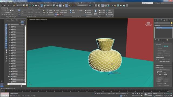The image size is (173, 97).
Task: Click Remove modifier trash icon
Action: coord(167,40)
